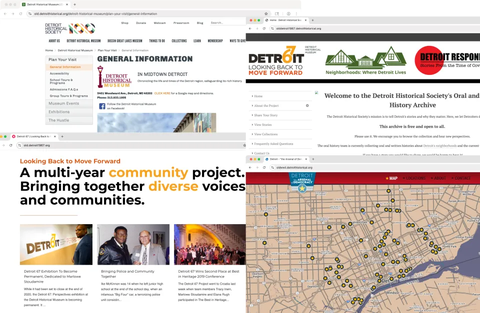Viewport: 480px width, 313px height.
Task: Click the star icon beside the MAP menu
Action: click(388, 178)
